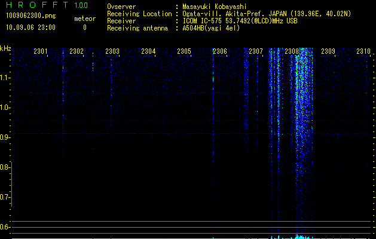
Task: Click the HROFFT program title
Action: (x=37, y=5)
